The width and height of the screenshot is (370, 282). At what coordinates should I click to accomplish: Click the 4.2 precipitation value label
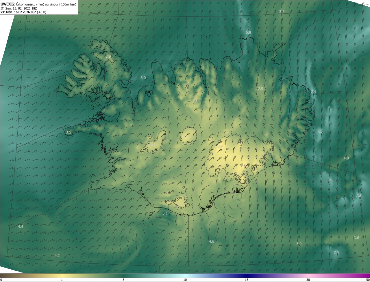click(57, 255)
